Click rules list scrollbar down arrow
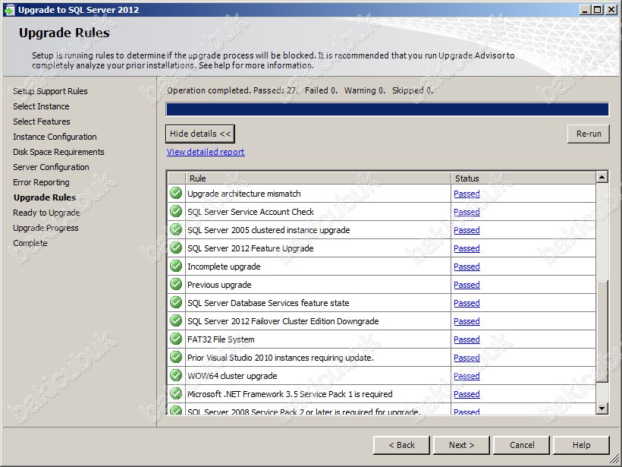The image size is (622, 467). [602, 409]
